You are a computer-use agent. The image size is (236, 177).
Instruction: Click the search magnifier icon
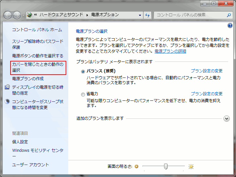point(228,15)
